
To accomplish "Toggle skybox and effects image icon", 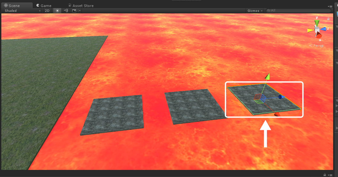I will (x=74, y=11).
